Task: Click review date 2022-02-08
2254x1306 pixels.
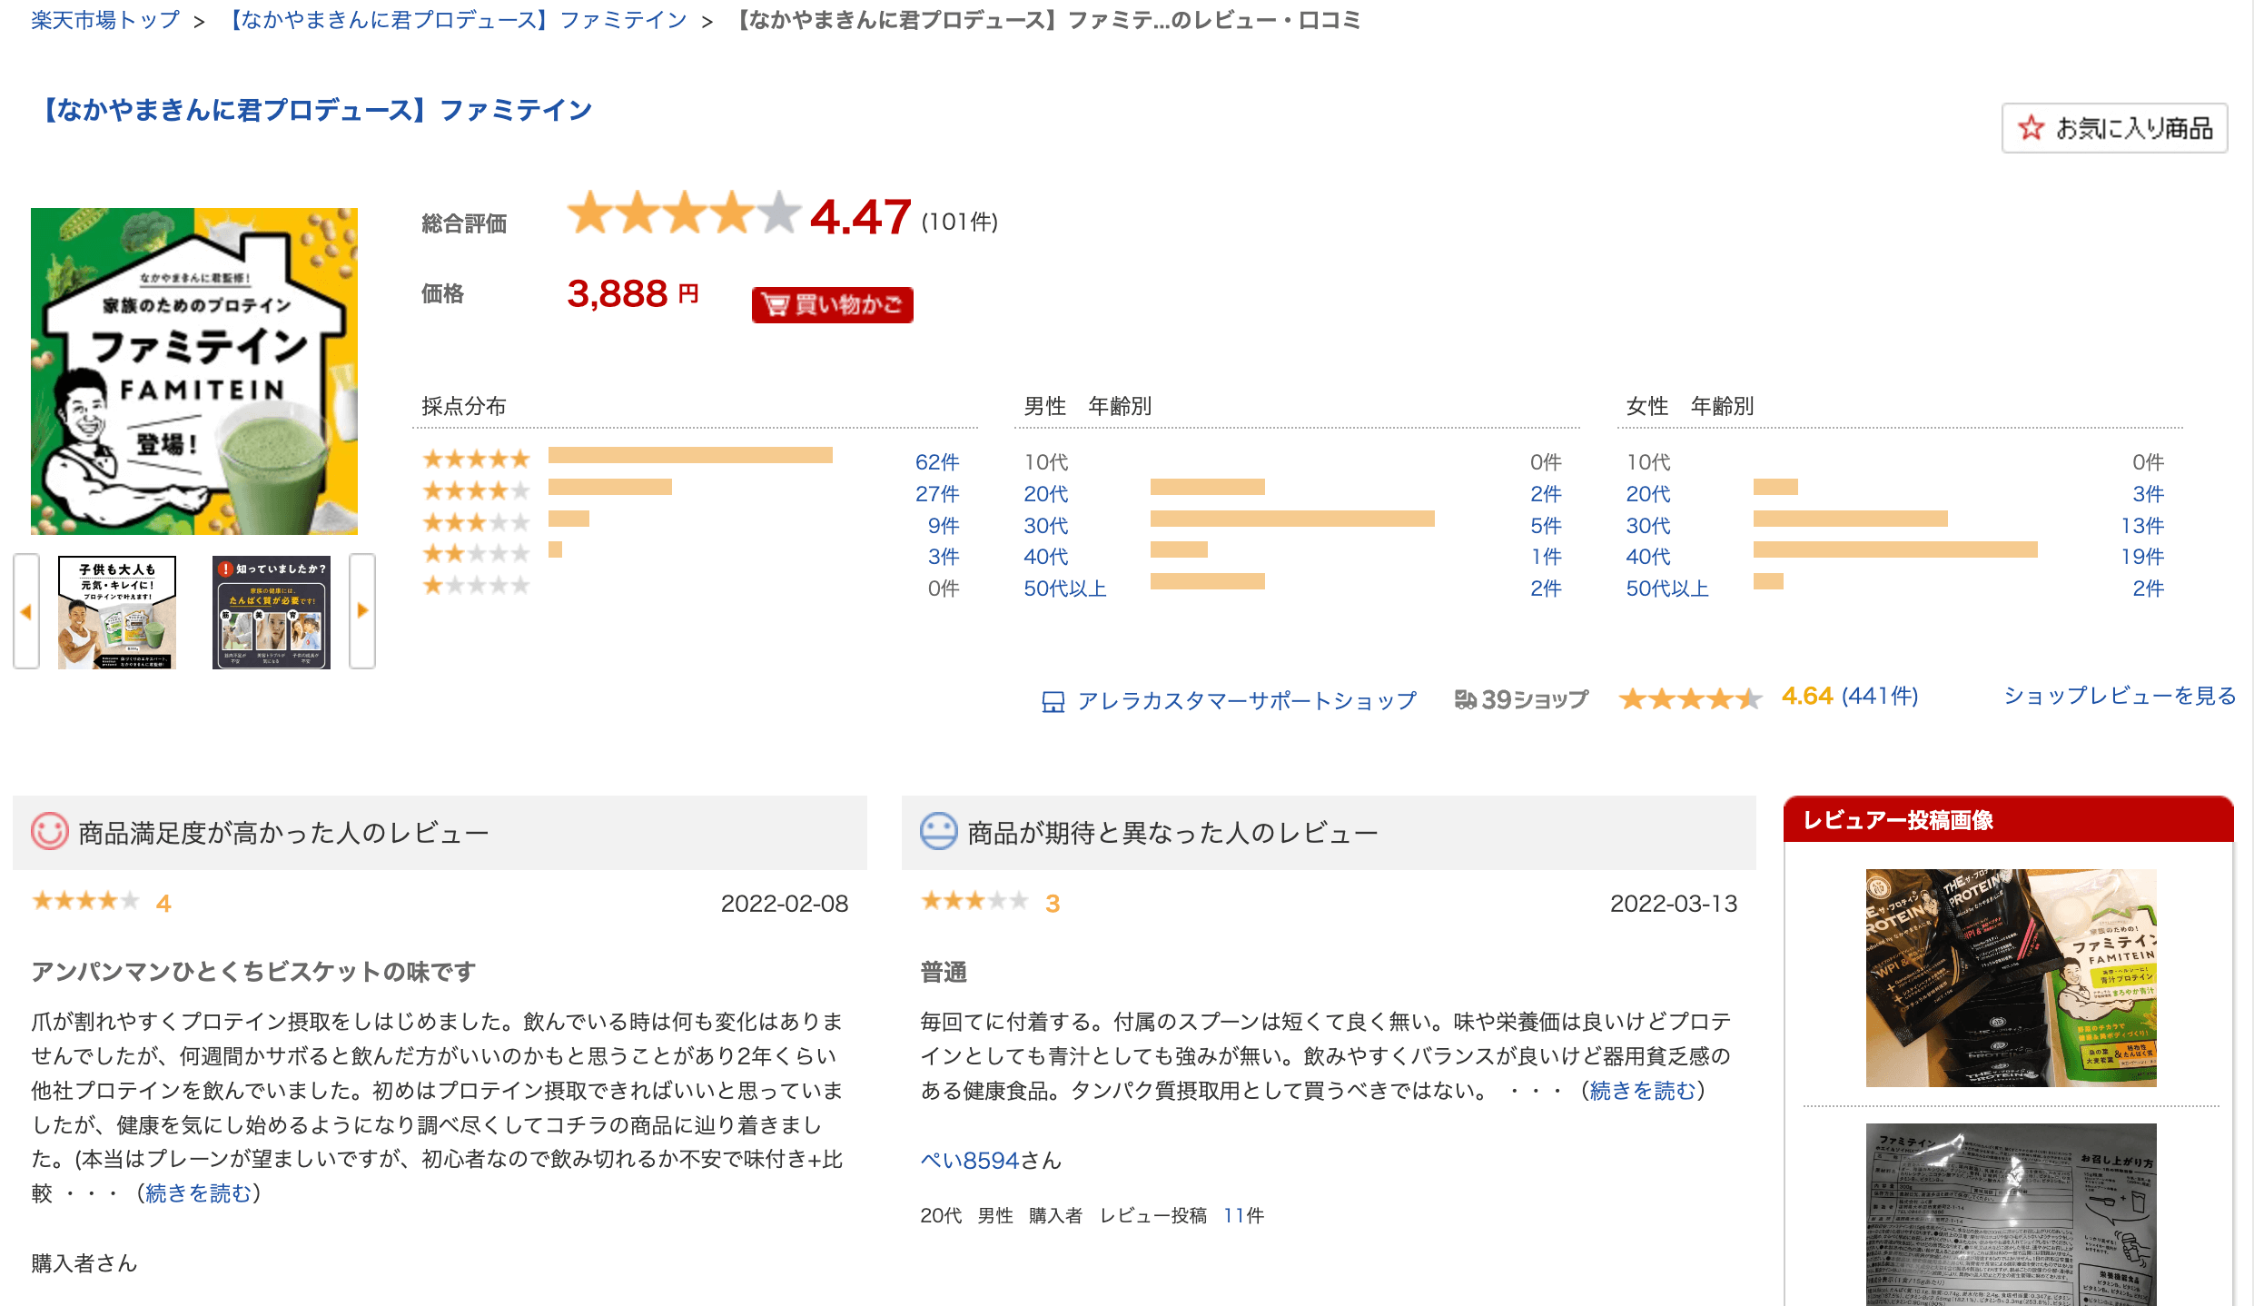Action: click(x=785, y=904)
